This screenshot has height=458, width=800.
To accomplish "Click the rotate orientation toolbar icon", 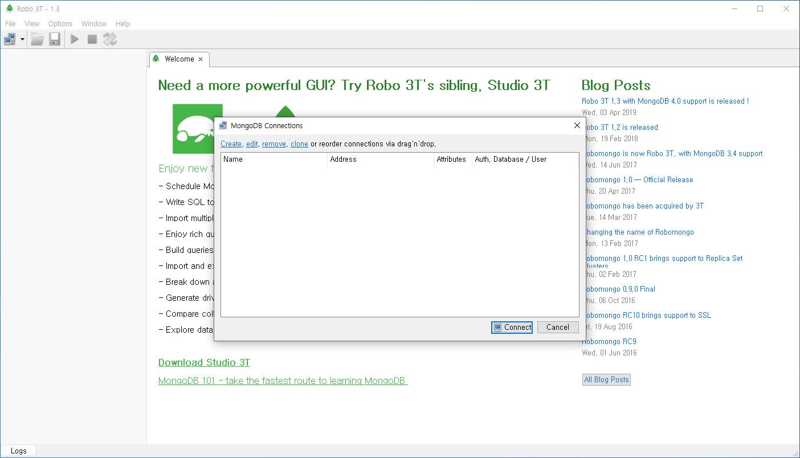I will click(x=110, y=39).
